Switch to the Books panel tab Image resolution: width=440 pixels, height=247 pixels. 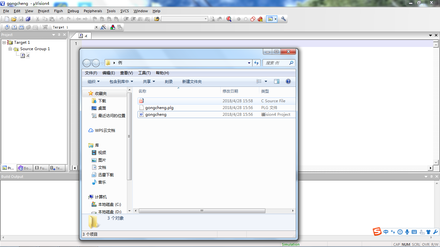click(x=25, y=168)
